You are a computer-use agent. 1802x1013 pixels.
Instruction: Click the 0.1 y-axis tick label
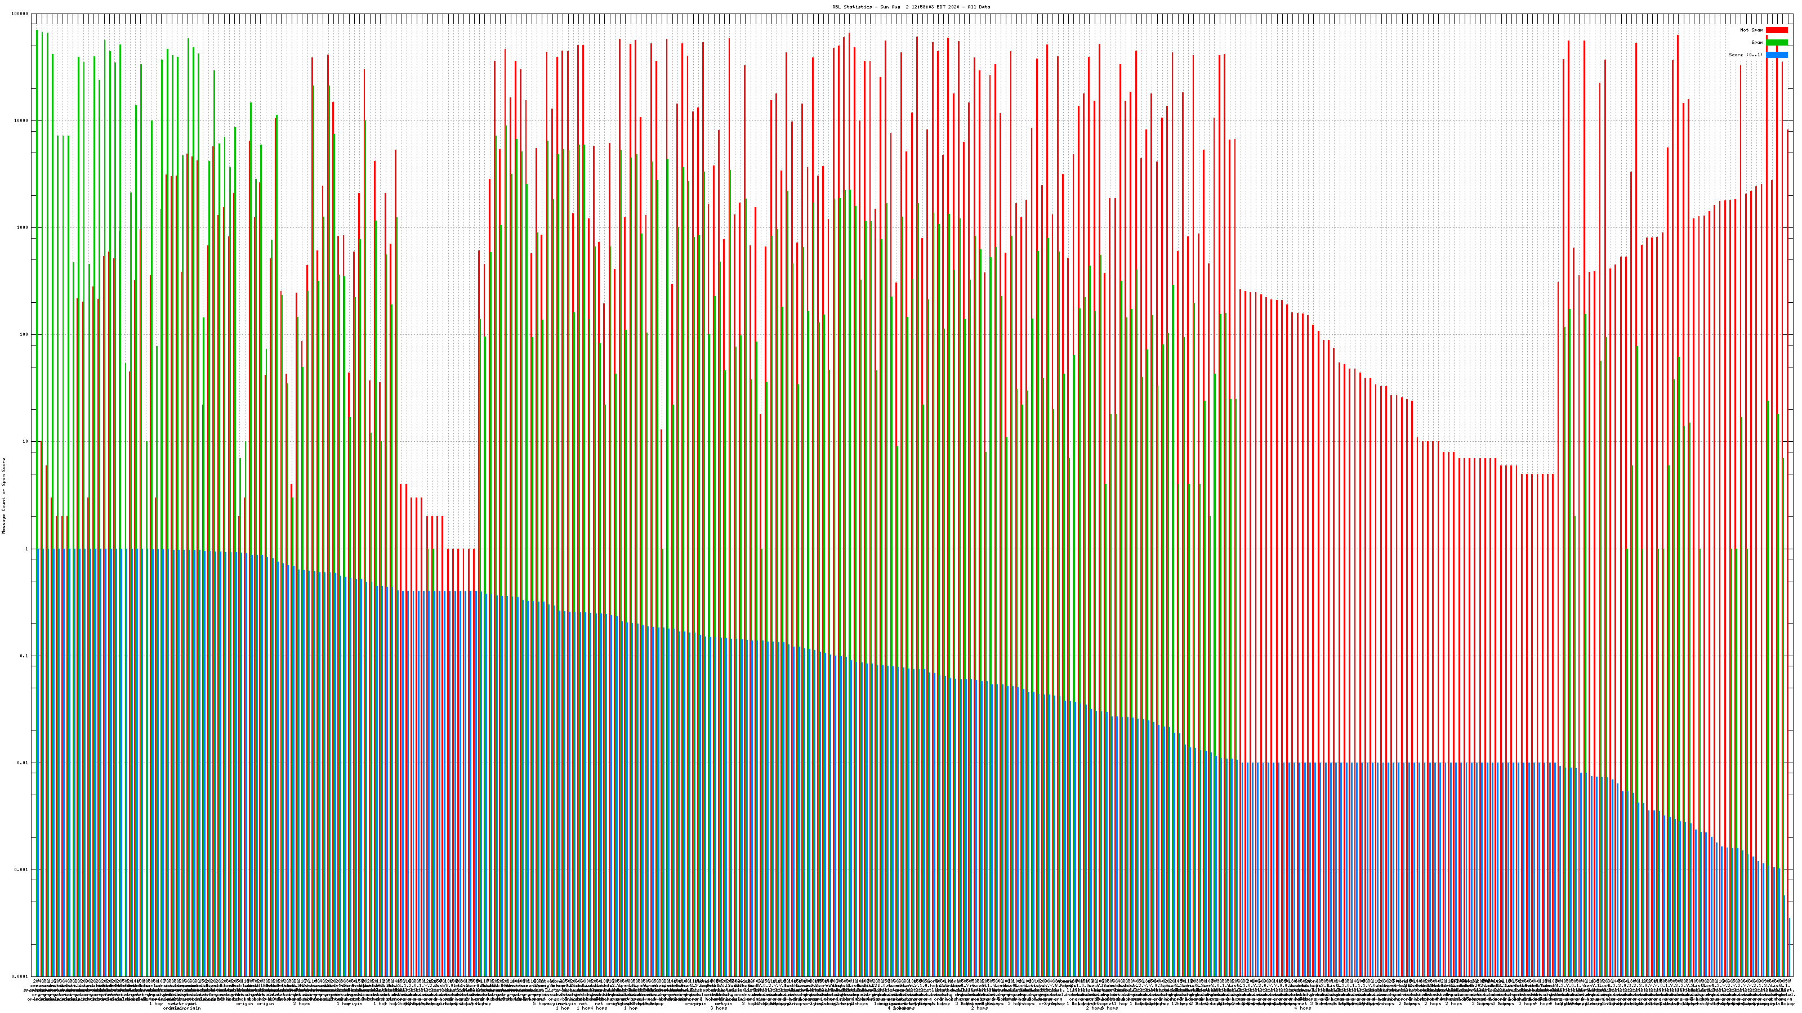pyautogui.click(x=24, y=656)
